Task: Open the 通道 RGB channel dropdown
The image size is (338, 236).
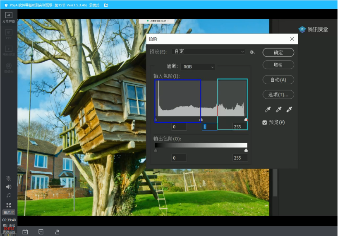Action: (x=198, y=67)
